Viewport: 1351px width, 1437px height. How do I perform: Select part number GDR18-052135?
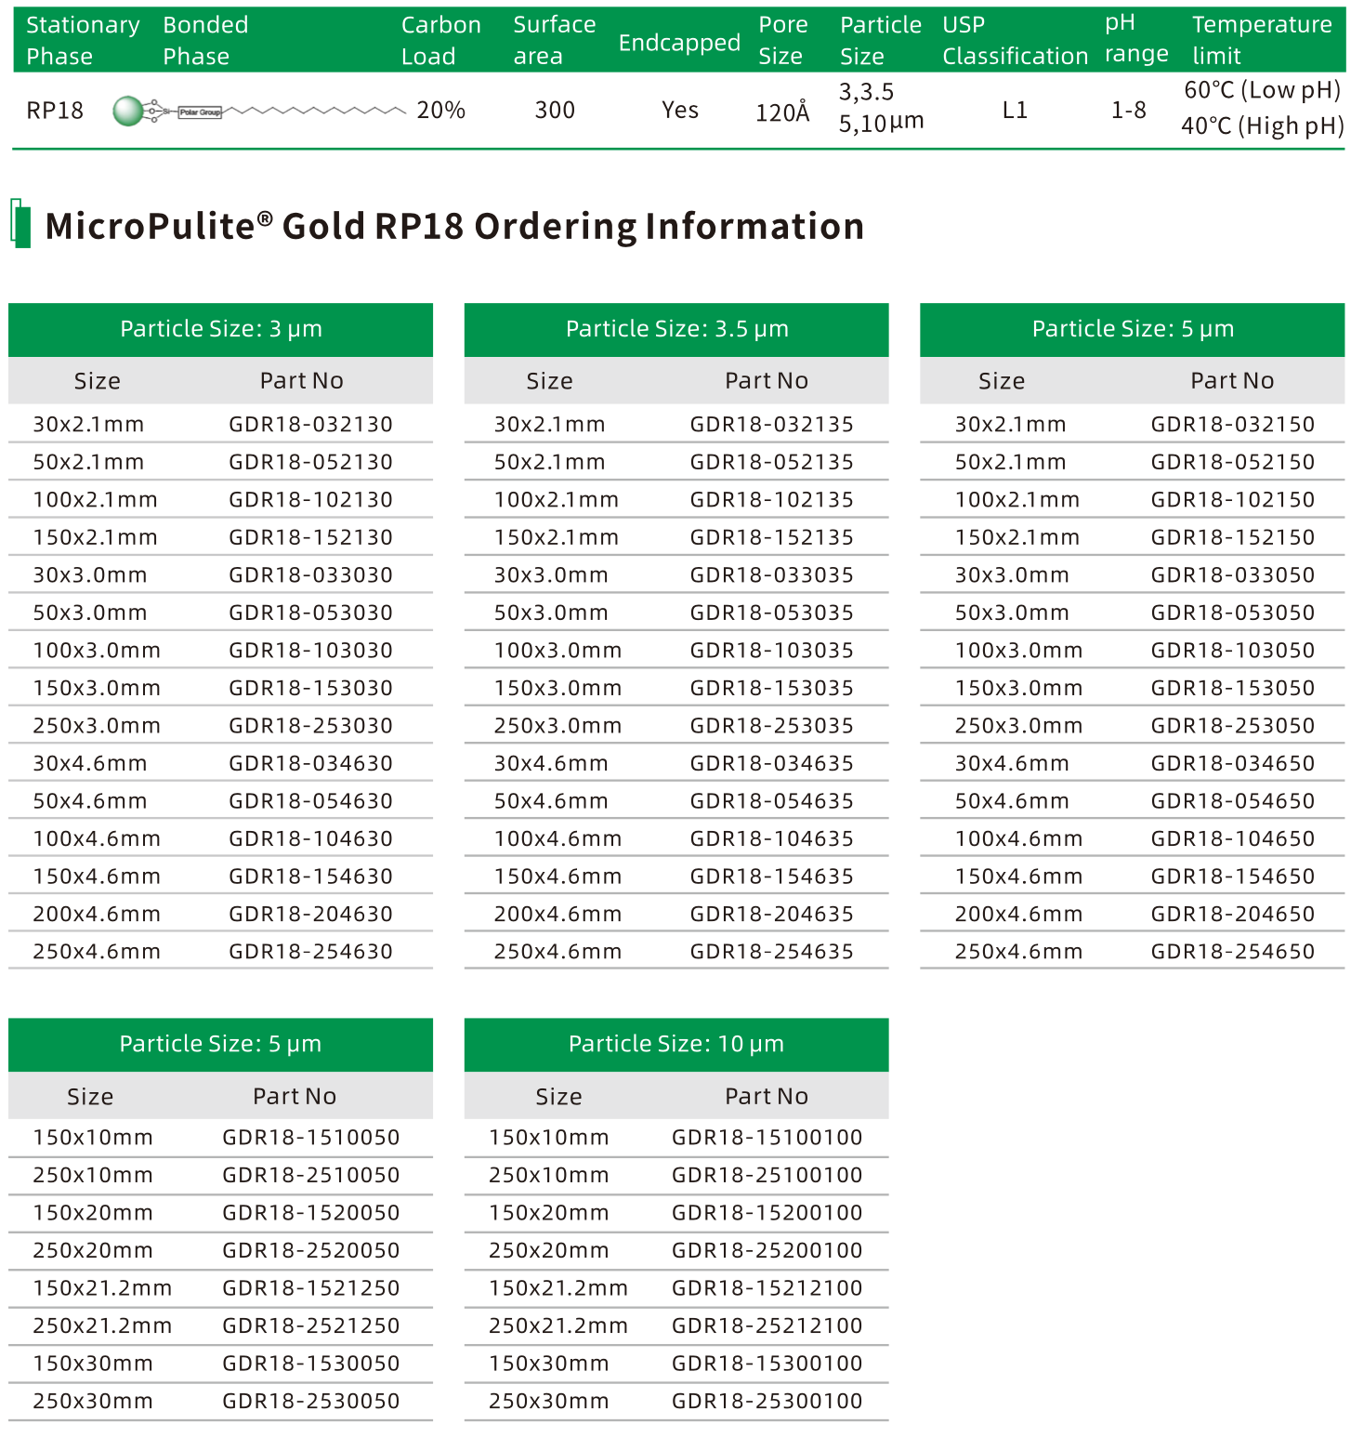click(771, 462)
